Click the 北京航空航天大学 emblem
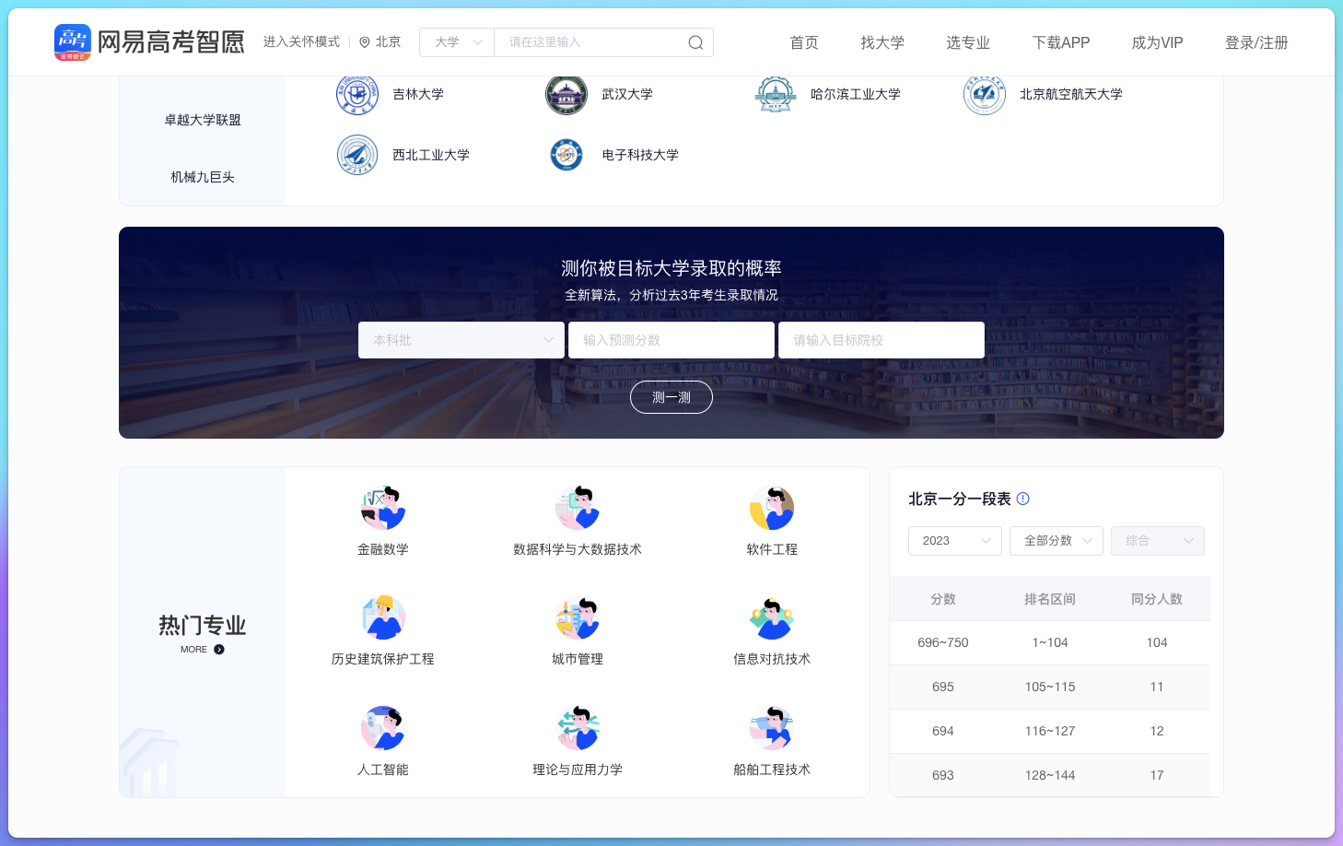1343x846 pixels. click(x=985, y=93)
